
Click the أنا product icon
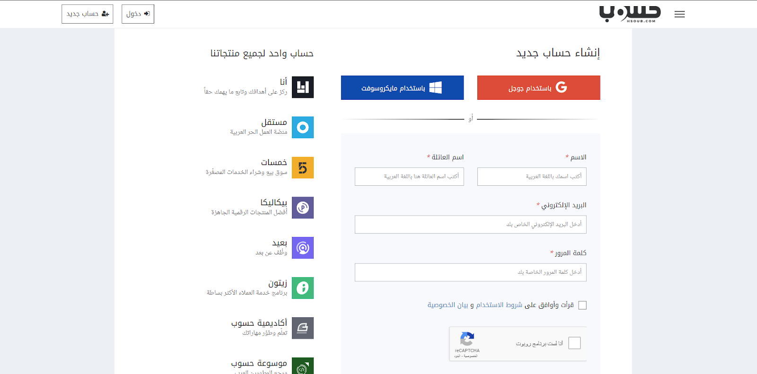click(x=303, y=87)
